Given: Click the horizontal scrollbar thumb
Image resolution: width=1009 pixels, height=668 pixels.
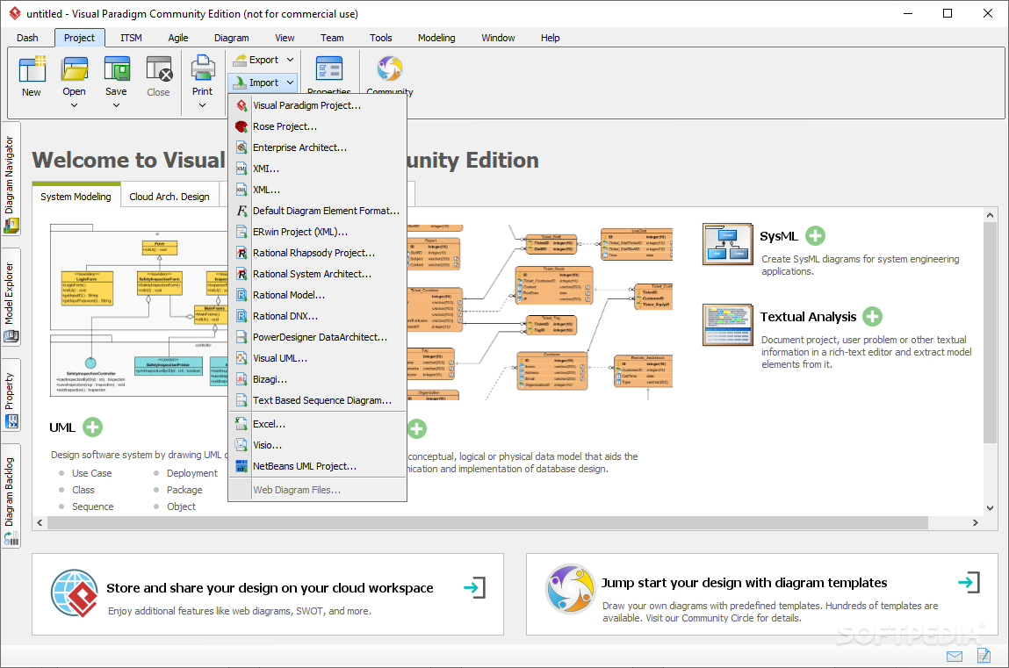Looking at the screenshot, I should (x=487, y=522).
